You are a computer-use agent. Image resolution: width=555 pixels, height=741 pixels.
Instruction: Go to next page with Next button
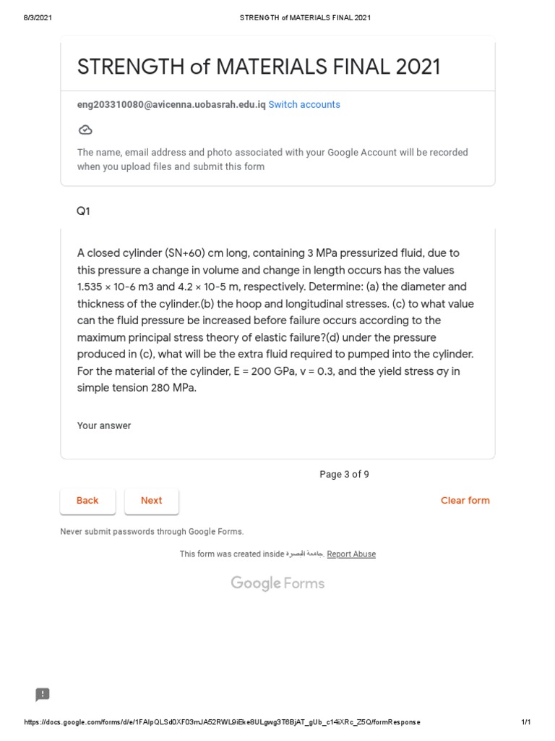[152, 501]
